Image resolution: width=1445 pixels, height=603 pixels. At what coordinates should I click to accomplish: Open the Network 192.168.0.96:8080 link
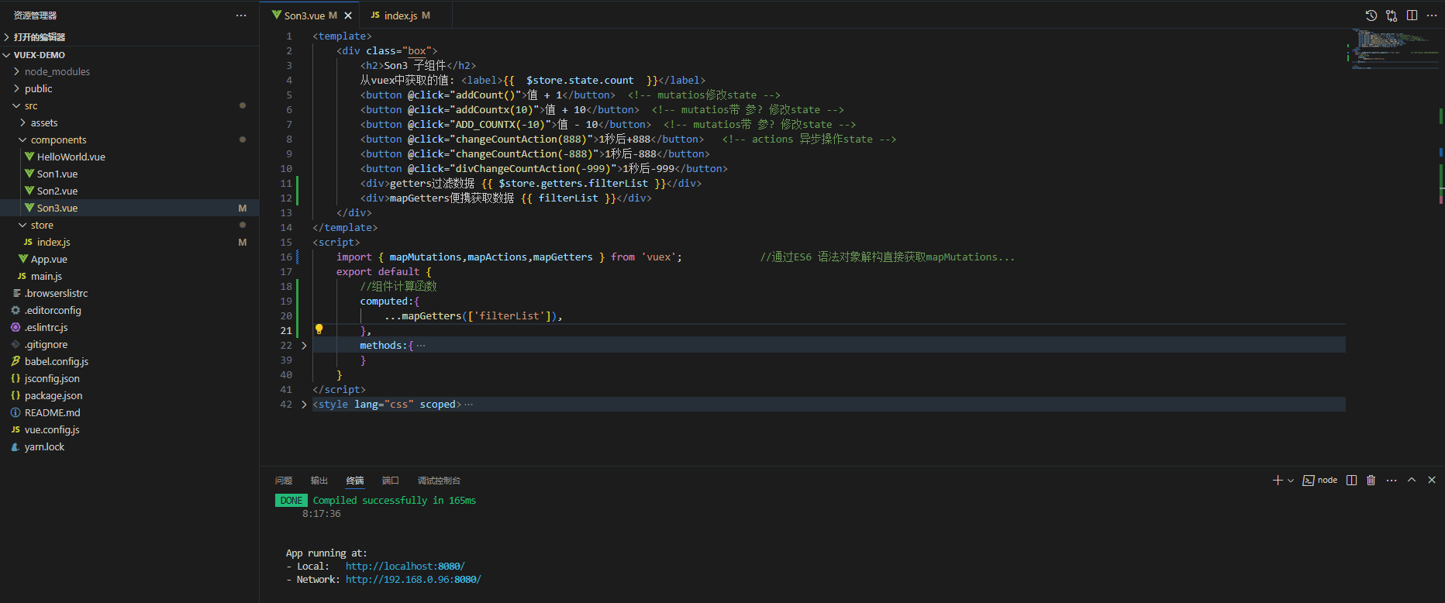coord(413,580)
